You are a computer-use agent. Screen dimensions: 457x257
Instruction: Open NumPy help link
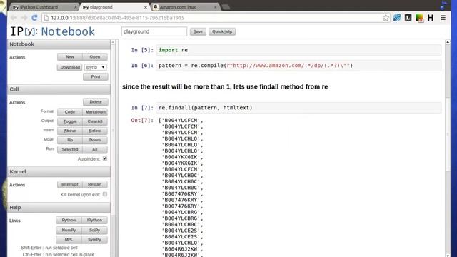tap(69, 230)
